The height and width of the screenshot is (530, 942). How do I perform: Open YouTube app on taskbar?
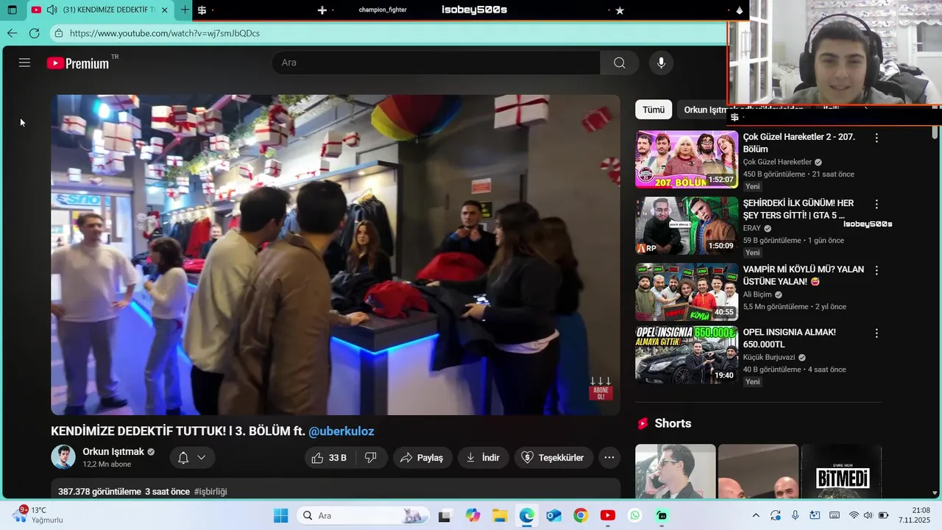tap(608, 515)
